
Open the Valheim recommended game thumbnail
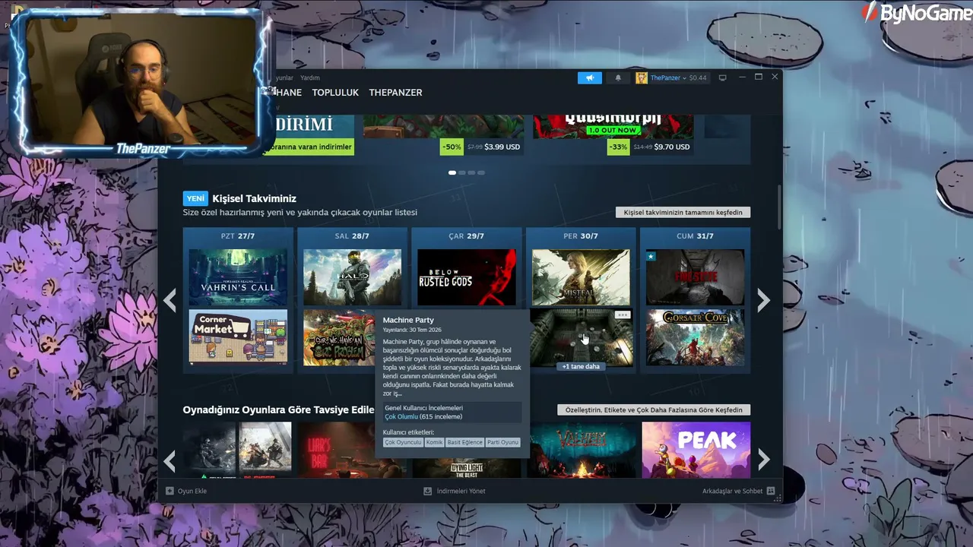pyautogui.click(x=581, y=450)
